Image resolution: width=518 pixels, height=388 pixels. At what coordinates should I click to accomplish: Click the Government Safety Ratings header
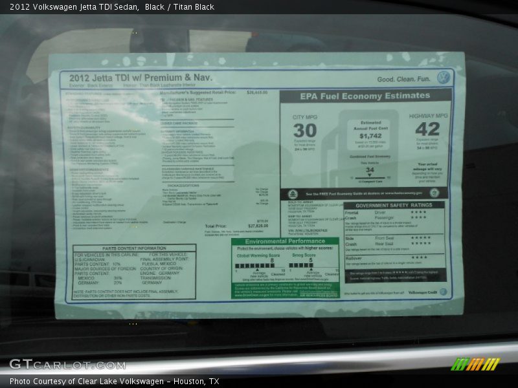[x=394, y=205]
